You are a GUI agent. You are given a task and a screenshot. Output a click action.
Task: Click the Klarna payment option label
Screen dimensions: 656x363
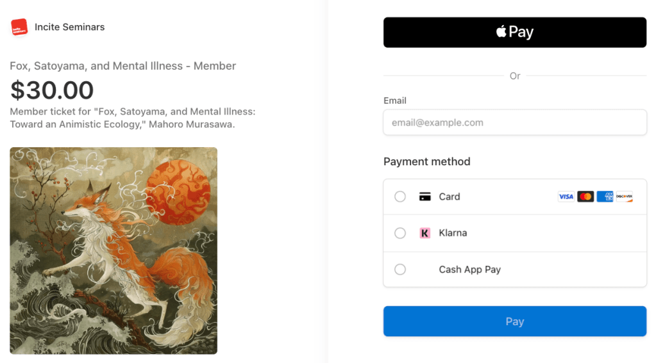click(453, 233)
